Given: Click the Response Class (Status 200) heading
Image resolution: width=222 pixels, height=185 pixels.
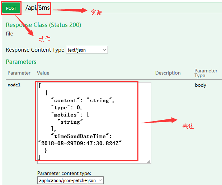Looking at the screenshot, I should pyautogui.click(x=43, y=25).
